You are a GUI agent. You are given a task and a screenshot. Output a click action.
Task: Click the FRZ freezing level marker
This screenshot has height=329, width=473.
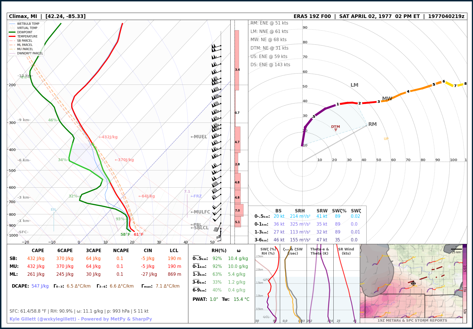(x=196, y=196)
